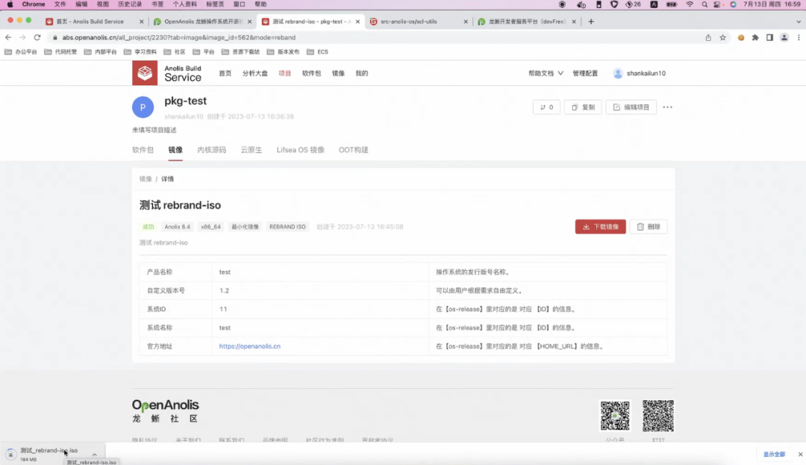Open the https://openanolis.cn link
Screen dimensions: 806x465
[250, 346]
